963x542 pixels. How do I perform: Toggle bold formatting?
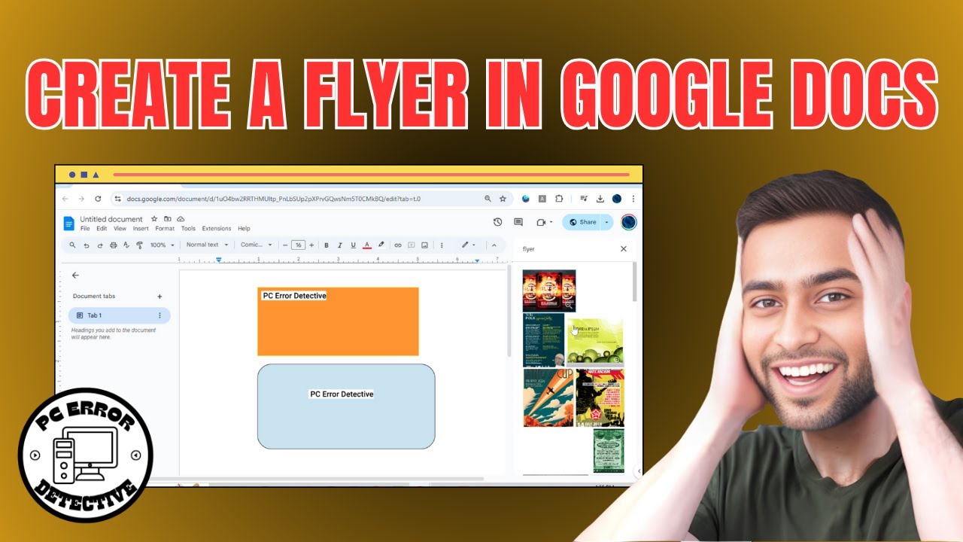point(327,245)
